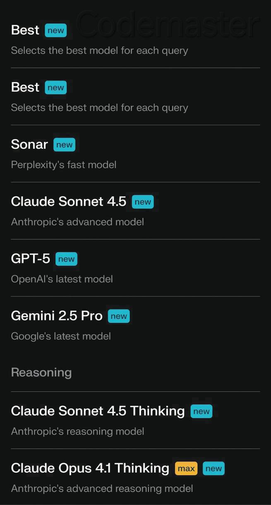Click the new badge next to GPT-5

[66, 259]
